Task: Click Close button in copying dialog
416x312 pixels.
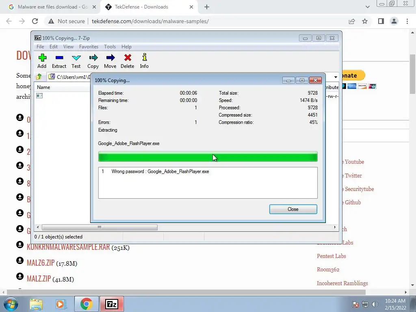Action: [293, 209]
